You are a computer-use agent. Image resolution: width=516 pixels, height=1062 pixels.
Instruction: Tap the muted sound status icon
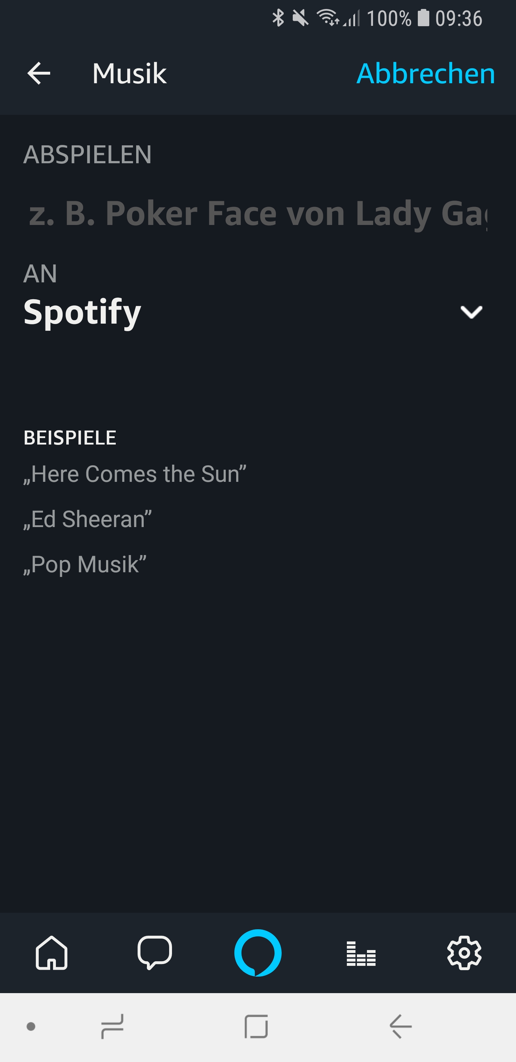pyautogui.click(x=300, y=18)
